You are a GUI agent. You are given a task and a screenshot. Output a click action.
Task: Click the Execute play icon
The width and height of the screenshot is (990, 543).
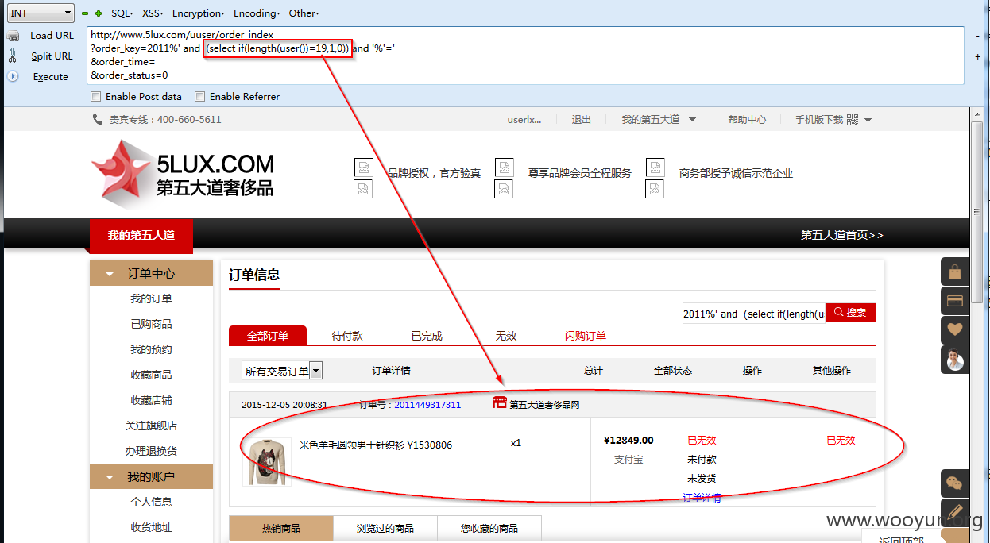[x=13, y=77]
